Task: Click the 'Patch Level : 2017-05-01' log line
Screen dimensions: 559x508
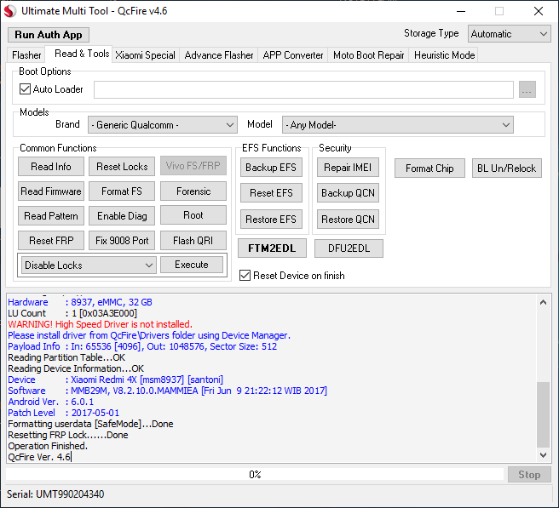Action: coord(63,413)
